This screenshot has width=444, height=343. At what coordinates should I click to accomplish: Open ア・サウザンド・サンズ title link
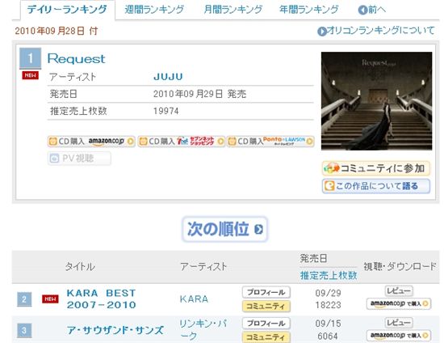coord(115,330)
